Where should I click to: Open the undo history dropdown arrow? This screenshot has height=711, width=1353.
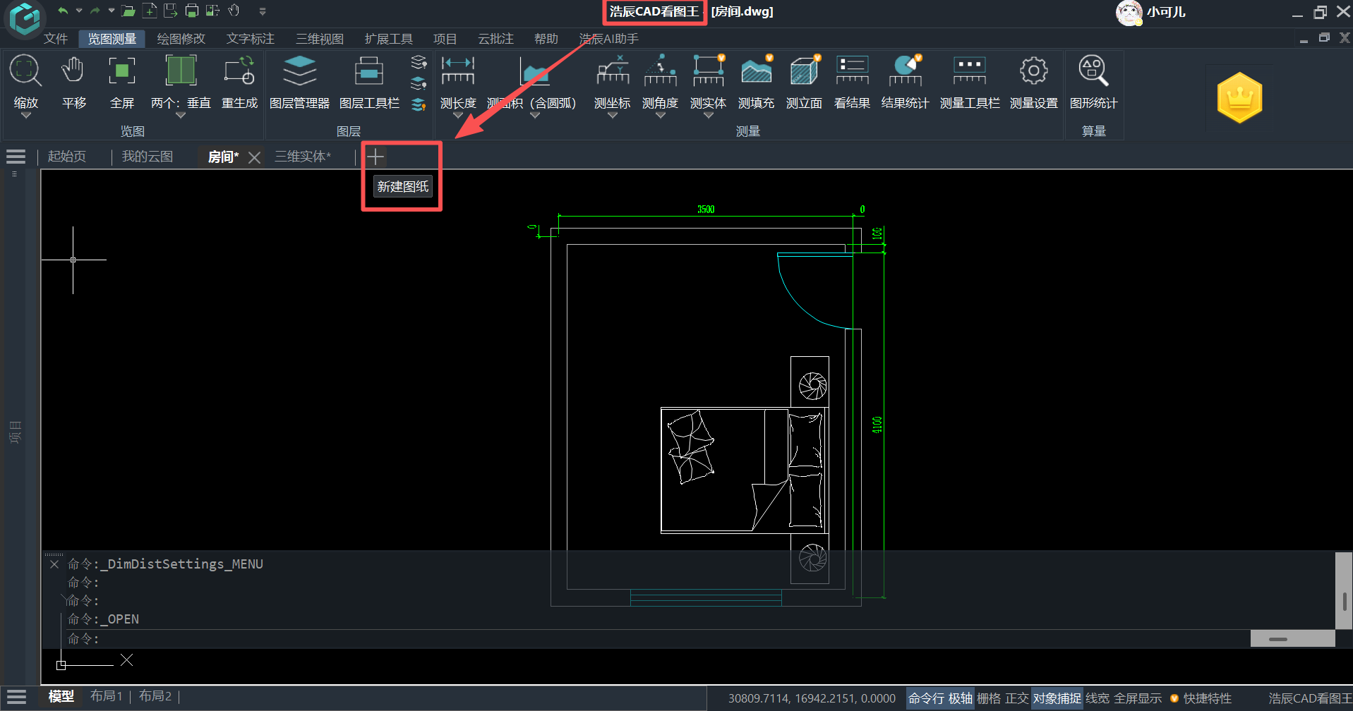pyautogui.click(x=79, y=11)
